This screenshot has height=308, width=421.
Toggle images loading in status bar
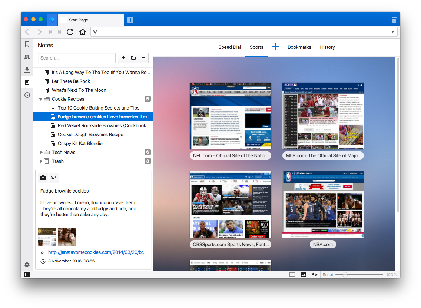304,274
